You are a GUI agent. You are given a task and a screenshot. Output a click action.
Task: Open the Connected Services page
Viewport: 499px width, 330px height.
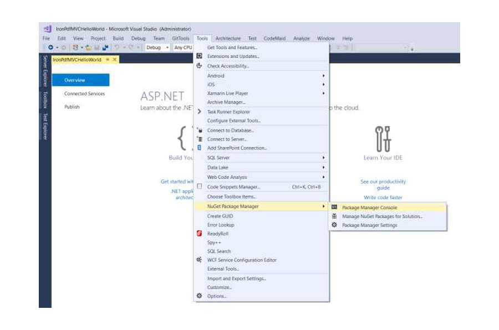coord(84,94)
